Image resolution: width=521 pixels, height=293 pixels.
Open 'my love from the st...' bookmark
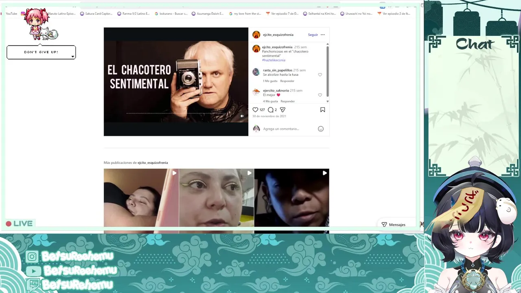pyautogui.click(x=245, y=13)
